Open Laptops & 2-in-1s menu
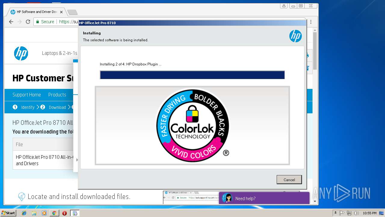The image size is (385, 217). [x=60, y=53]
